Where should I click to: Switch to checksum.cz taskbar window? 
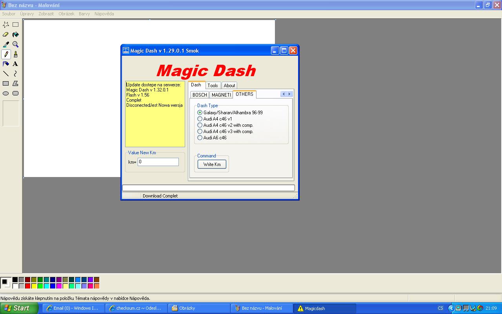coord(136,308)
